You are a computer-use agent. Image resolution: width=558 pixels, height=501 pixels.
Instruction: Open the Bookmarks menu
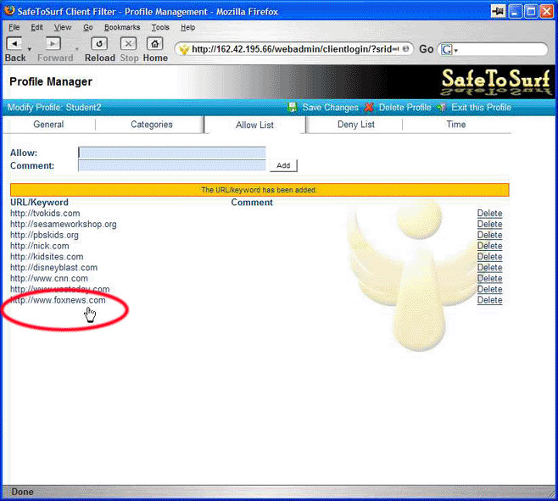pyautogui.click(x=122, y=27)
